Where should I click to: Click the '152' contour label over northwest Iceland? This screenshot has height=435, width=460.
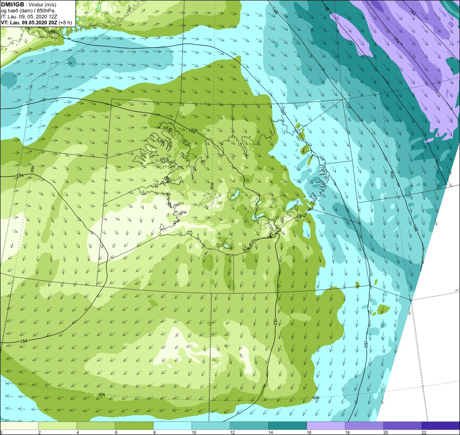(191, 131)
